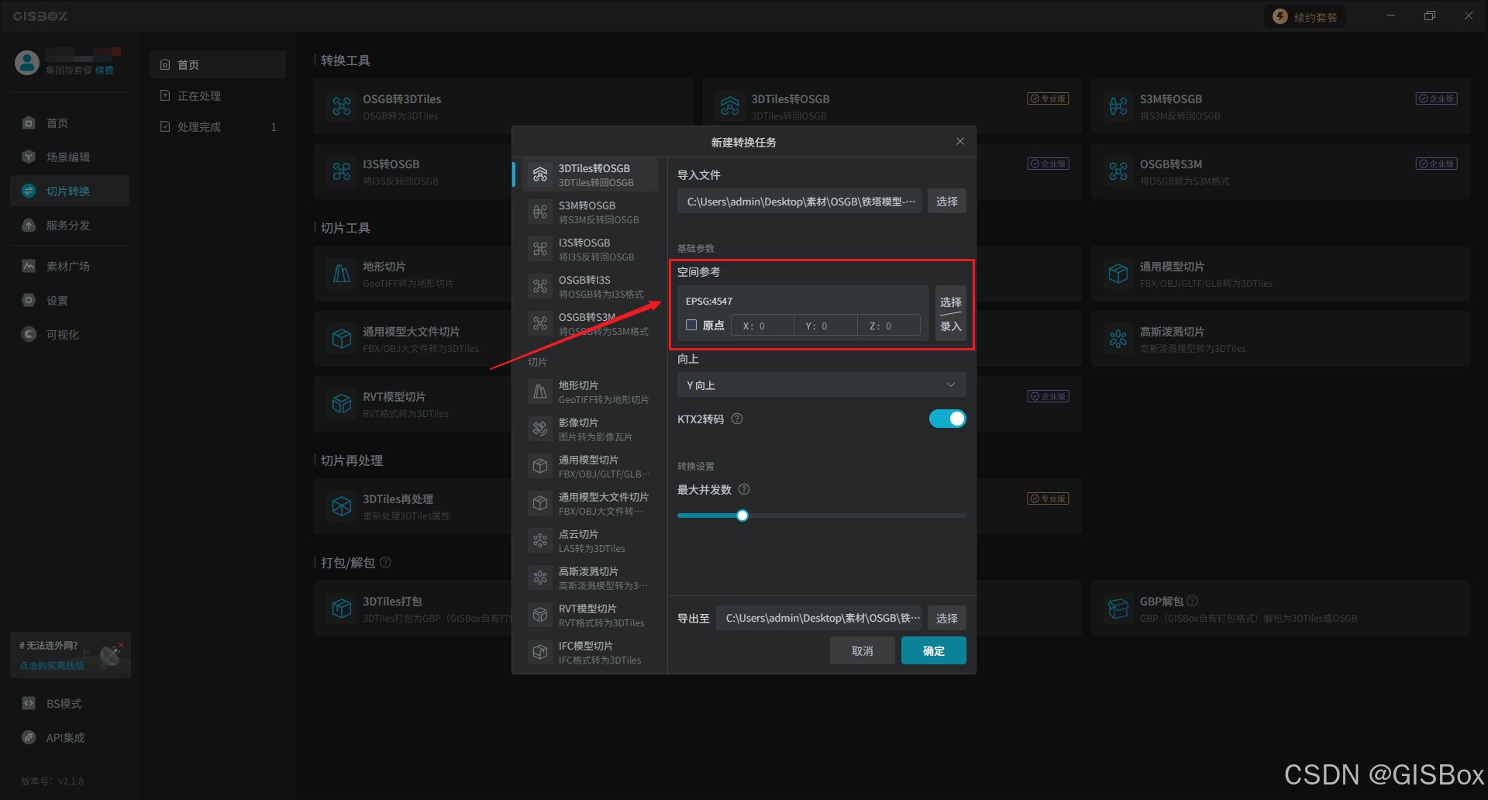
Task: Show KTX2转码 help tooltip icon
Action: click(737, 419)
